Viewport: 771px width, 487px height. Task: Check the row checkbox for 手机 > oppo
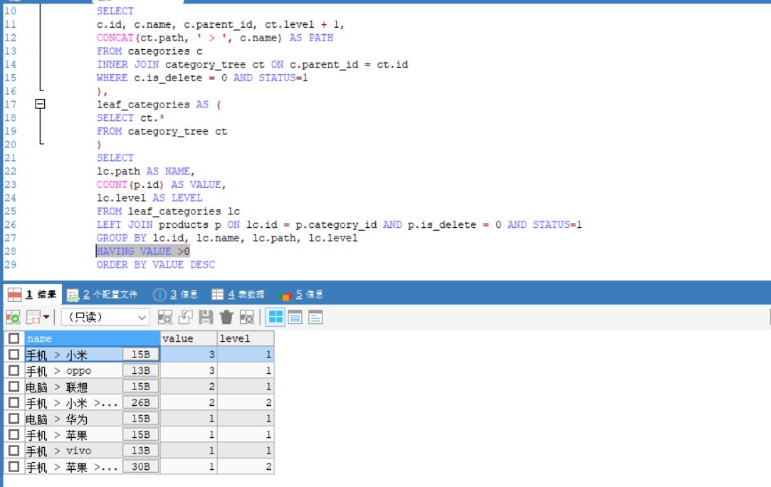coord(14,370)
